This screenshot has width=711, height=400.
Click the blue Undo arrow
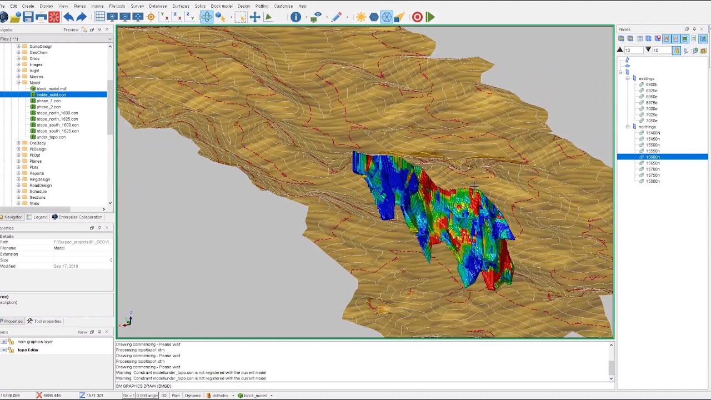click(69, 17)
